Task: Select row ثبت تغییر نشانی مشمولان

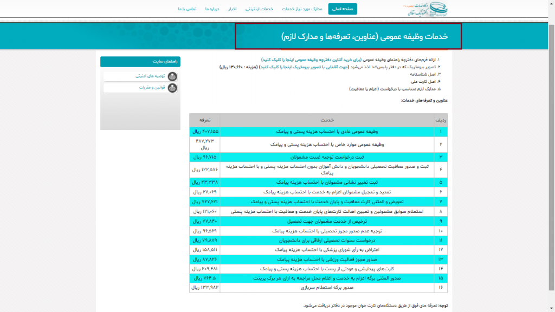Action: tap(318, 182)
